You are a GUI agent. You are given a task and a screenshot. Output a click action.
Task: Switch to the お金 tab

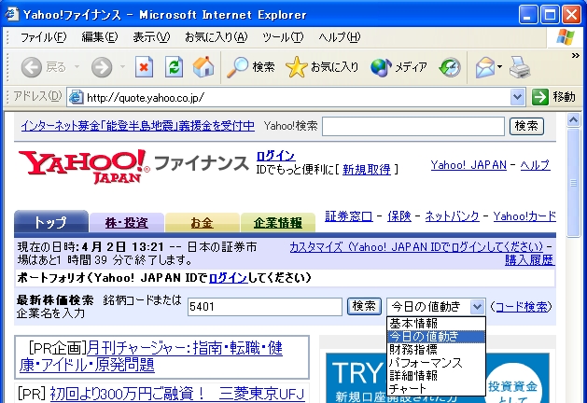point(203,223)
